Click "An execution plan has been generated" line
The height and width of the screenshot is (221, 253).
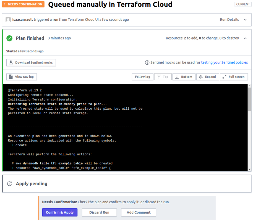pos(60,136)
